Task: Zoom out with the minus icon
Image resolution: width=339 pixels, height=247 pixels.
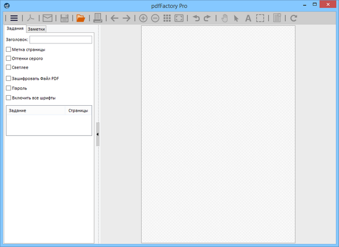Action: point(155,18)
